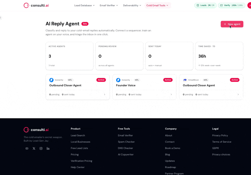The image size is (251, 175).
Task: Open the Founder Voice agent card title
Action: pyautogui.click(x=126, y=85)
